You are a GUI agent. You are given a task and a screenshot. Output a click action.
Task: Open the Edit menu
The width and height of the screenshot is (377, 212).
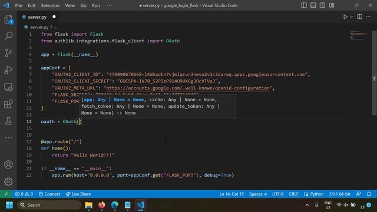coord(31,5)
